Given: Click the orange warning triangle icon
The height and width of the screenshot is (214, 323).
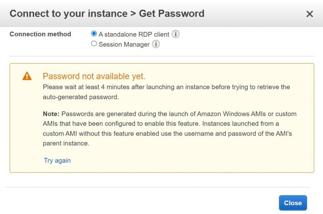Looking at the screenshot, I should coord(27,76).
